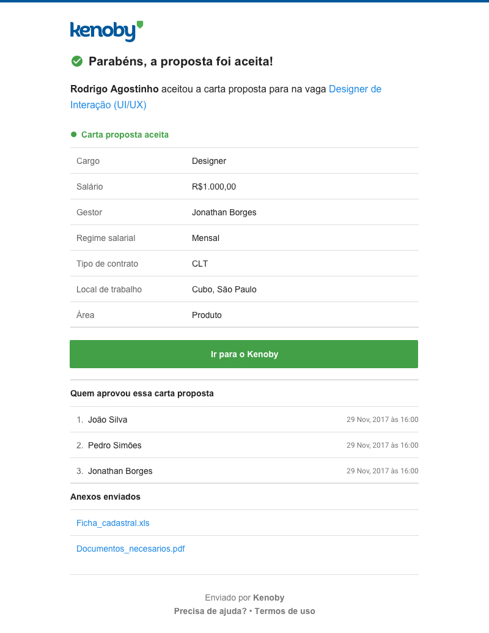489x633 pixels.
Task: Click the Carta proposta aceita status label
Action: click(125, 135)
